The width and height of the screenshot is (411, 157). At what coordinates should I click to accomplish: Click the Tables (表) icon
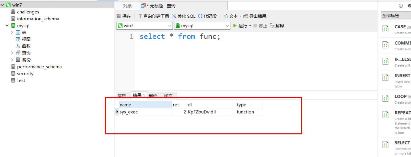(x=18, y=33)
